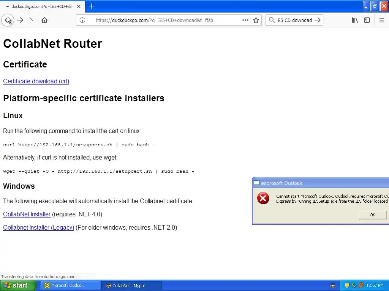
Task: Toggle the sidebar icon in toolbar
Action: [x=367, y=20]
